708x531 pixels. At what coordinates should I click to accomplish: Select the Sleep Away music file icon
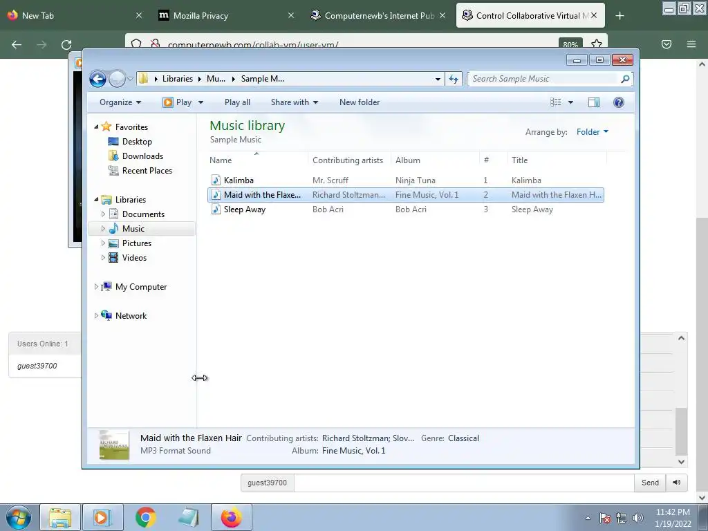tap(216, 209)
